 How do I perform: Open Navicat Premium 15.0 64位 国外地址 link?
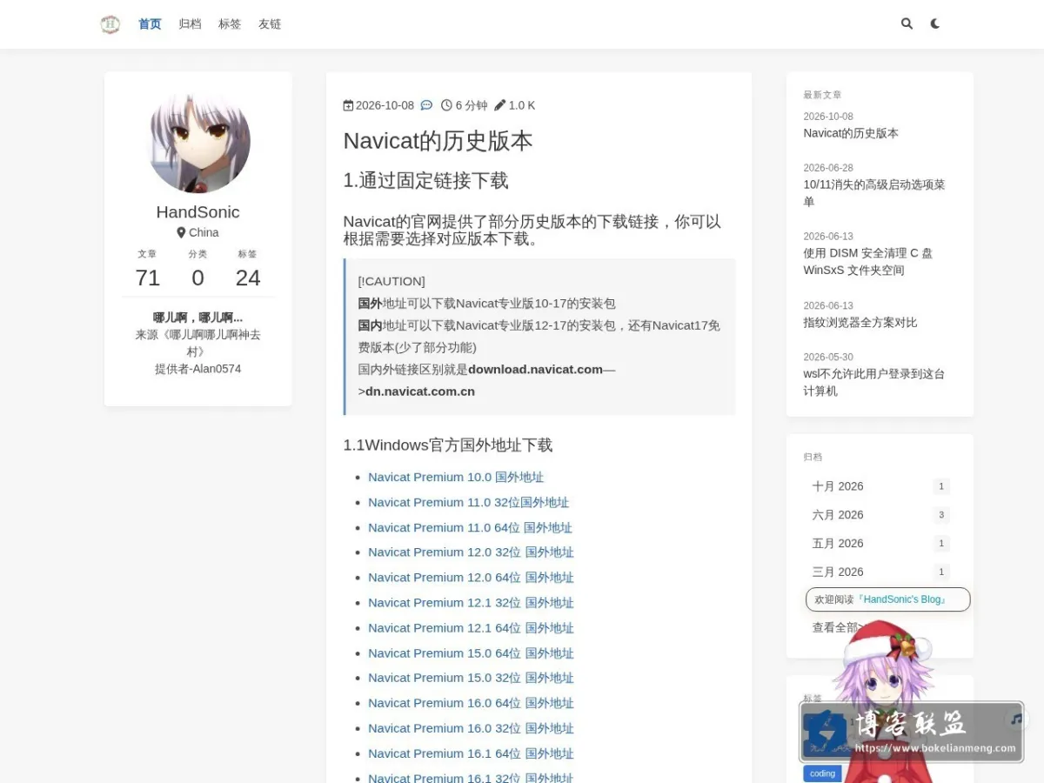point(471,652)
